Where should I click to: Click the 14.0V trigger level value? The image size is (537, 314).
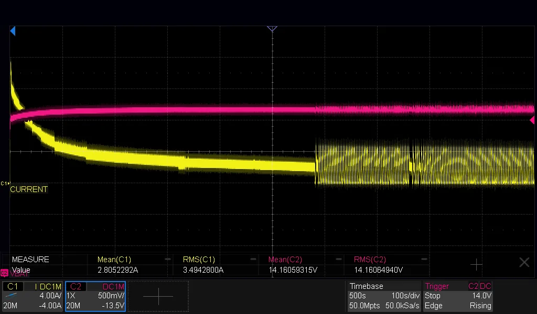481,296
